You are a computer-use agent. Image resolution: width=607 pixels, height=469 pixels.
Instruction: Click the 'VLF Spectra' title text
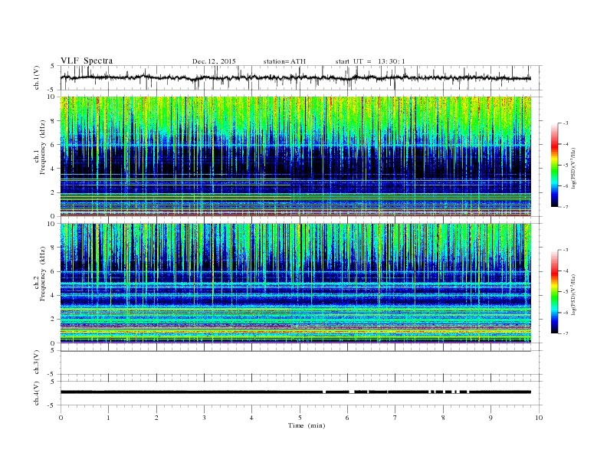(x=87, y=61)
